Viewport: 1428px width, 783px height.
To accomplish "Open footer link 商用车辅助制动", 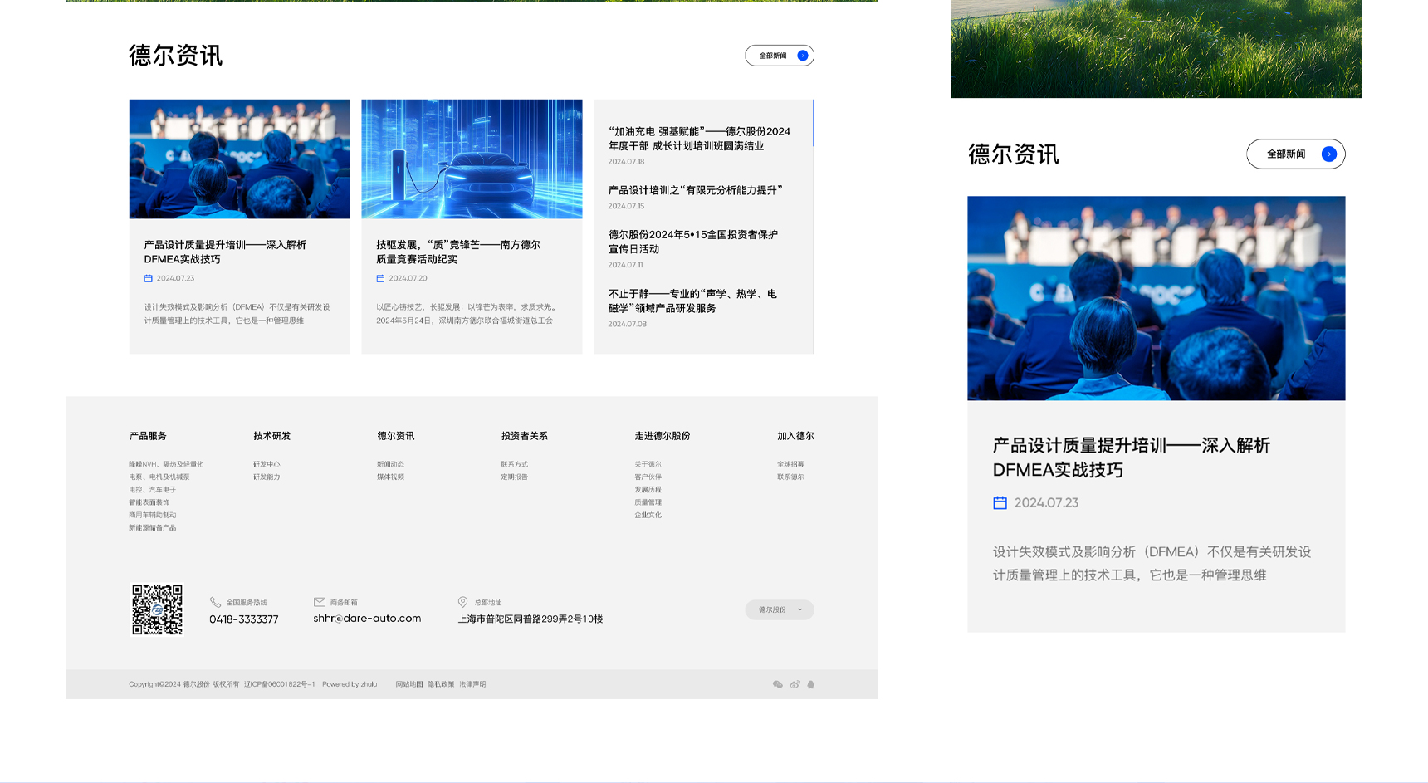I will 152,515.
